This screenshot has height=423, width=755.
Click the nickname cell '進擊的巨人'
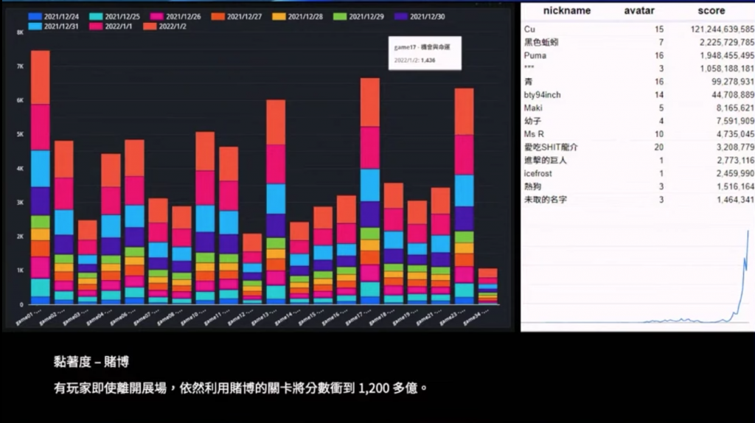coord(546,160)
